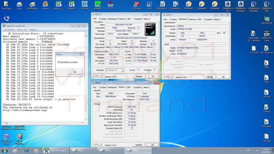Open the OCCT desktop icon
Viewport: 274px width, 154px height.
click(x=111, y=5)
